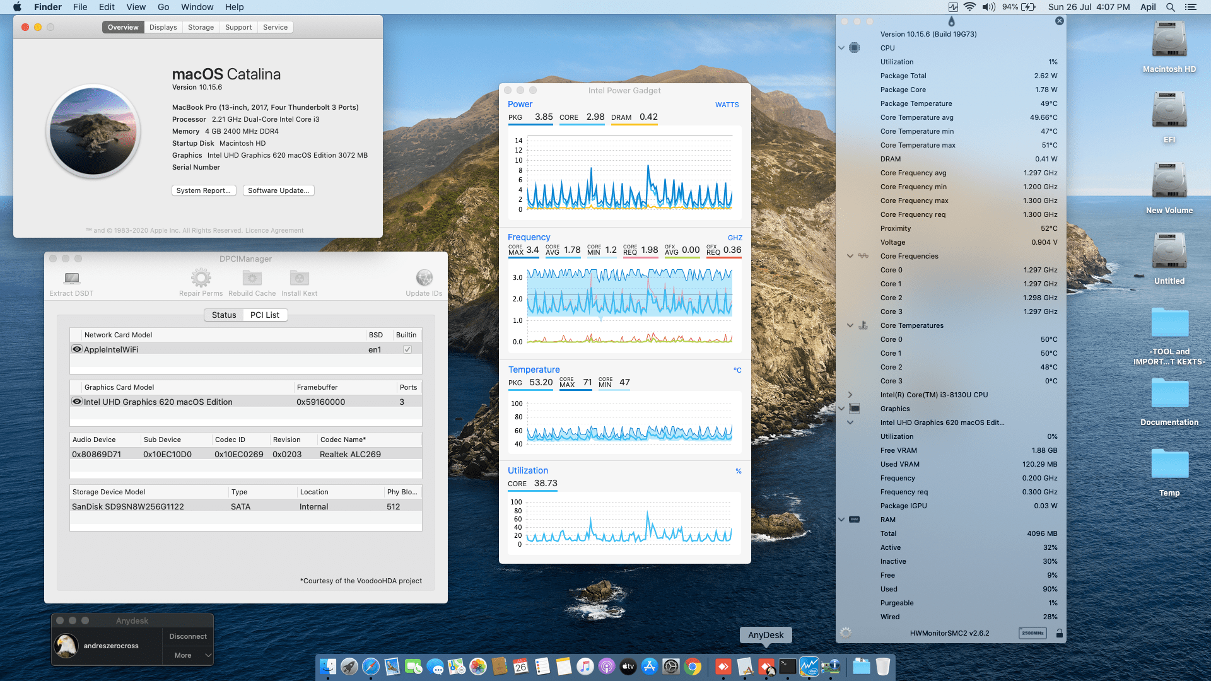The height and width of the screenshot is (681, 1211).
Task: Click Disconnect in Anydesk panel
Action: (x=188, y=636)
